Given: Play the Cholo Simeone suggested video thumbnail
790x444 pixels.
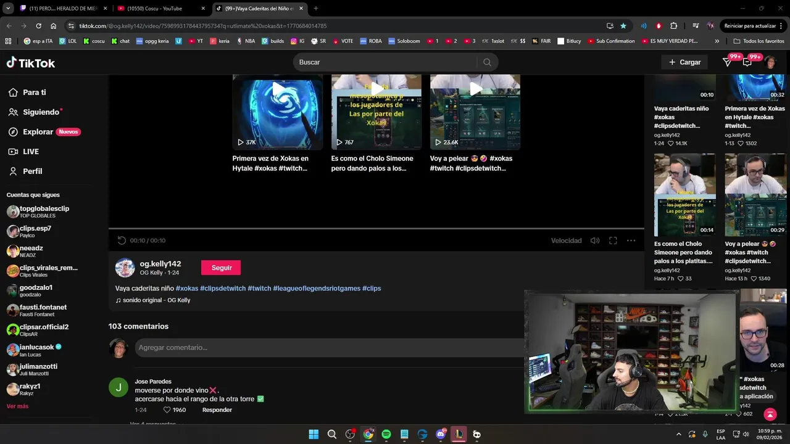Looking at the screenshot, I should tap(376, 112).
